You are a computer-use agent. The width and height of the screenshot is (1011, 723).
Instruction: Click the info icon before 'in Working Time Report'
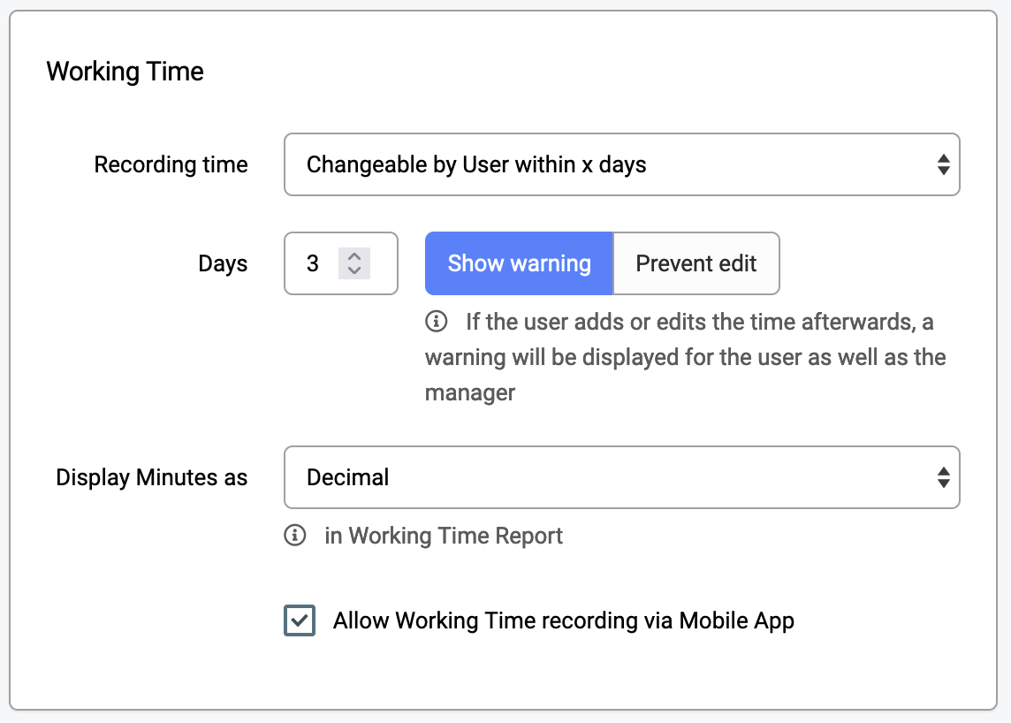[x=294, y=536]
